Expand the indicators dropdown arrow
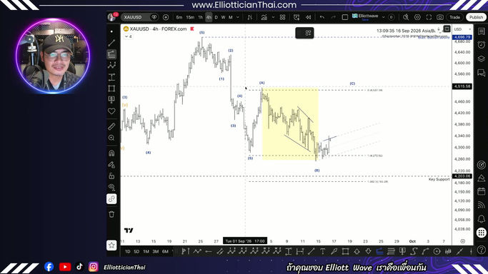 point(273,17)
